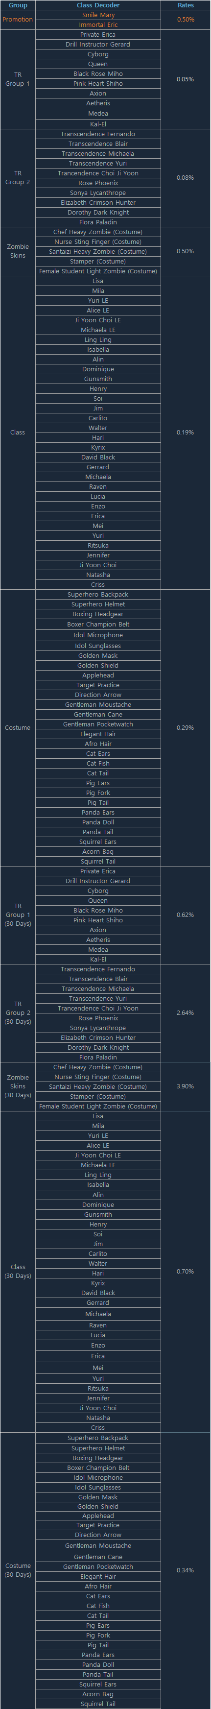Screen dimensions: 211x1709
Task: Click the Class (30 Days) group label
Action: (x=18, y=1272)
